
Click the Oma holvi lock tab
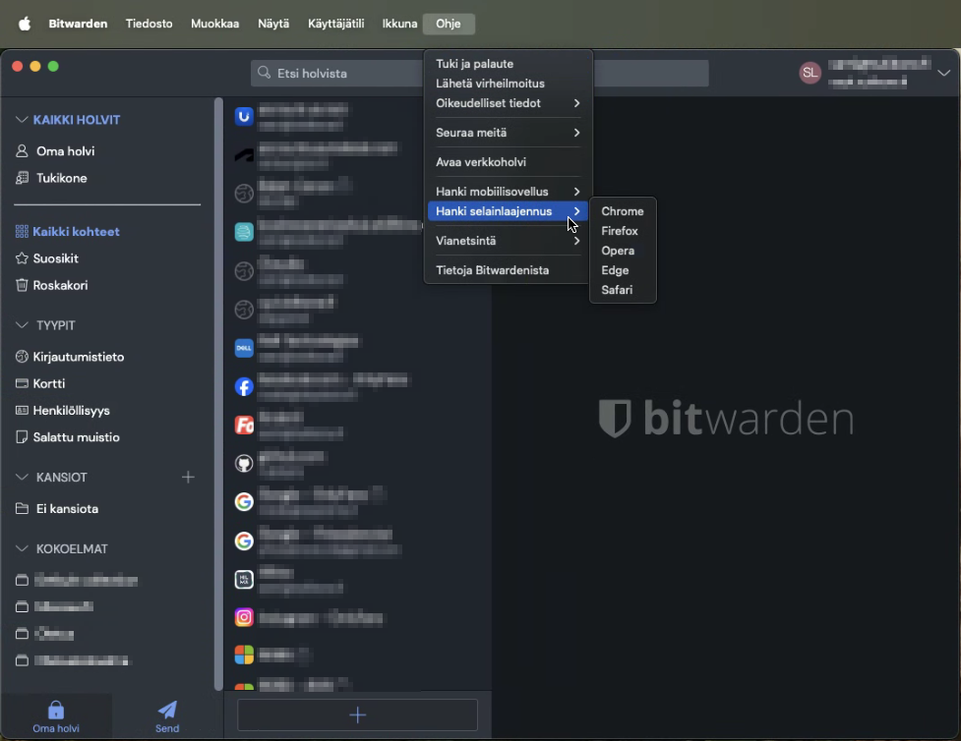[x=56, y=716]
